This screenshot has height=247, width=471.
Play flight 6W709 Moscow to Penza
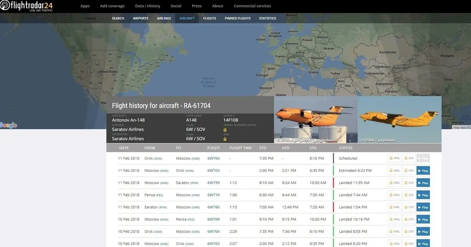423,219
